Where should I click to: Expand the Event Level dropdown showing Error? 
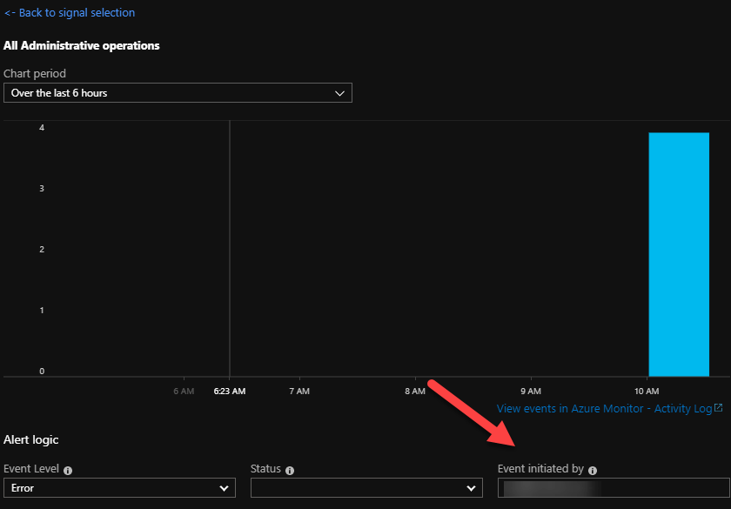pos(119,488)
